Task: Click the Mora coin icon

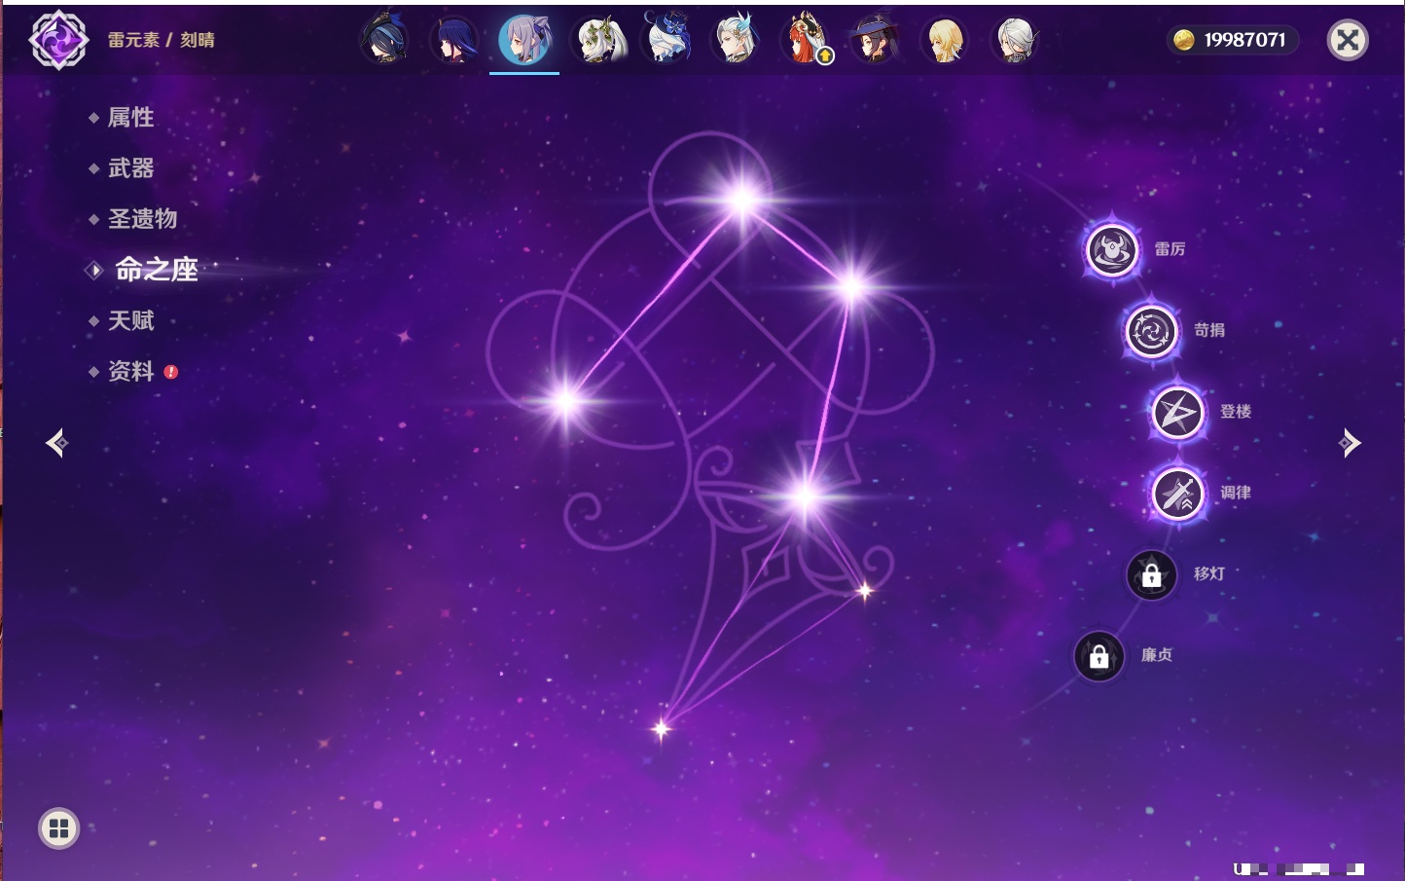Action: tap(1184, 40)
